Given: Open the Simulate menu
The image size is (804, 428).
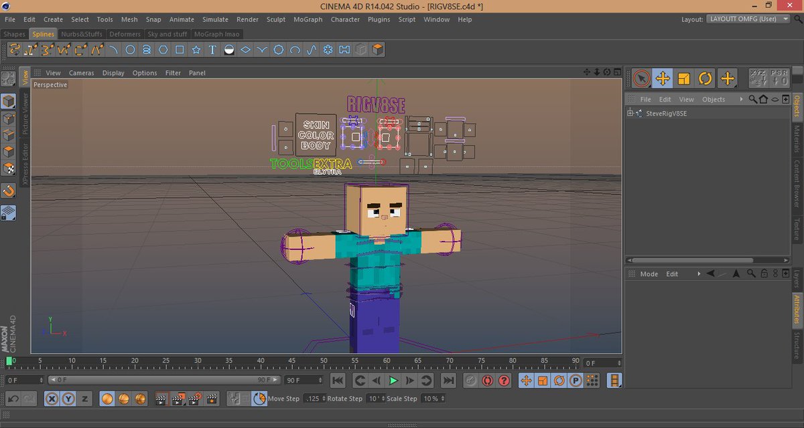Looking at the screenshot, I should coord(215,19).
